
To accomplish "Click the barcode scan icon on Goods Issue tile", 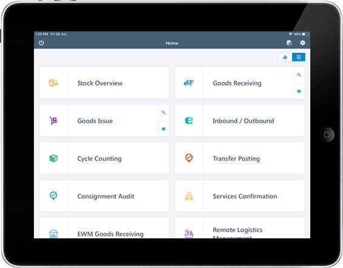I will tap(164, 129).
